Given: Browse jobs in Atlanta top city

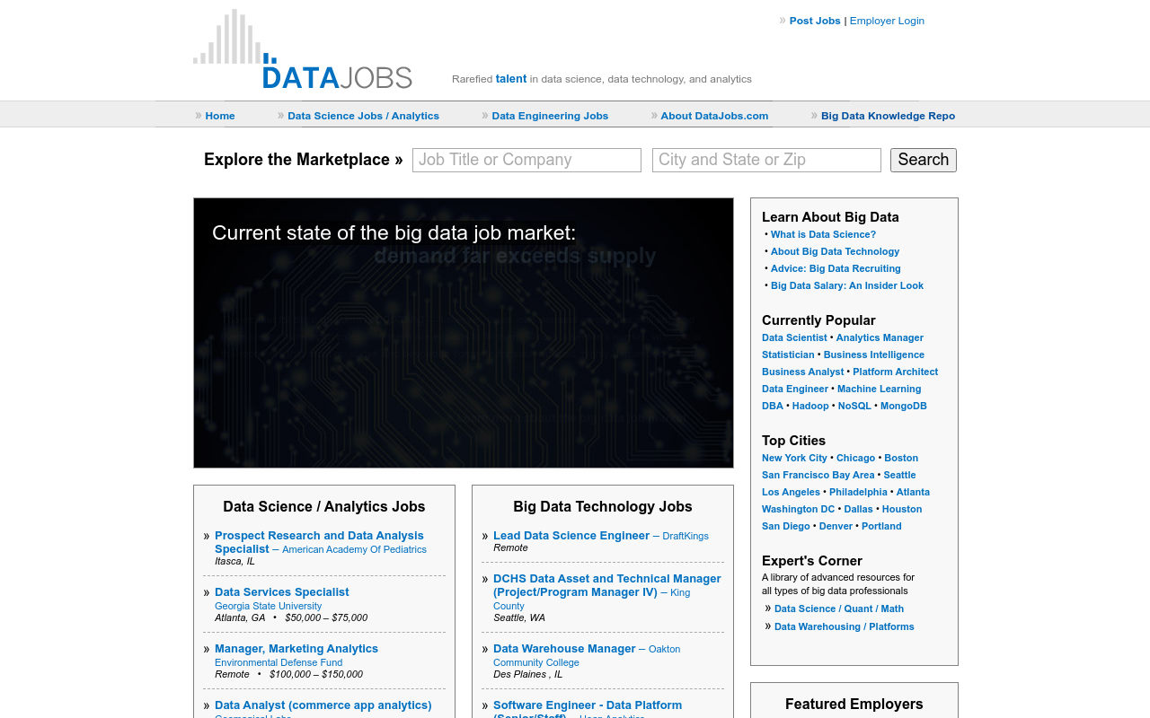Looking at the screenshot, I should [913, 493].
